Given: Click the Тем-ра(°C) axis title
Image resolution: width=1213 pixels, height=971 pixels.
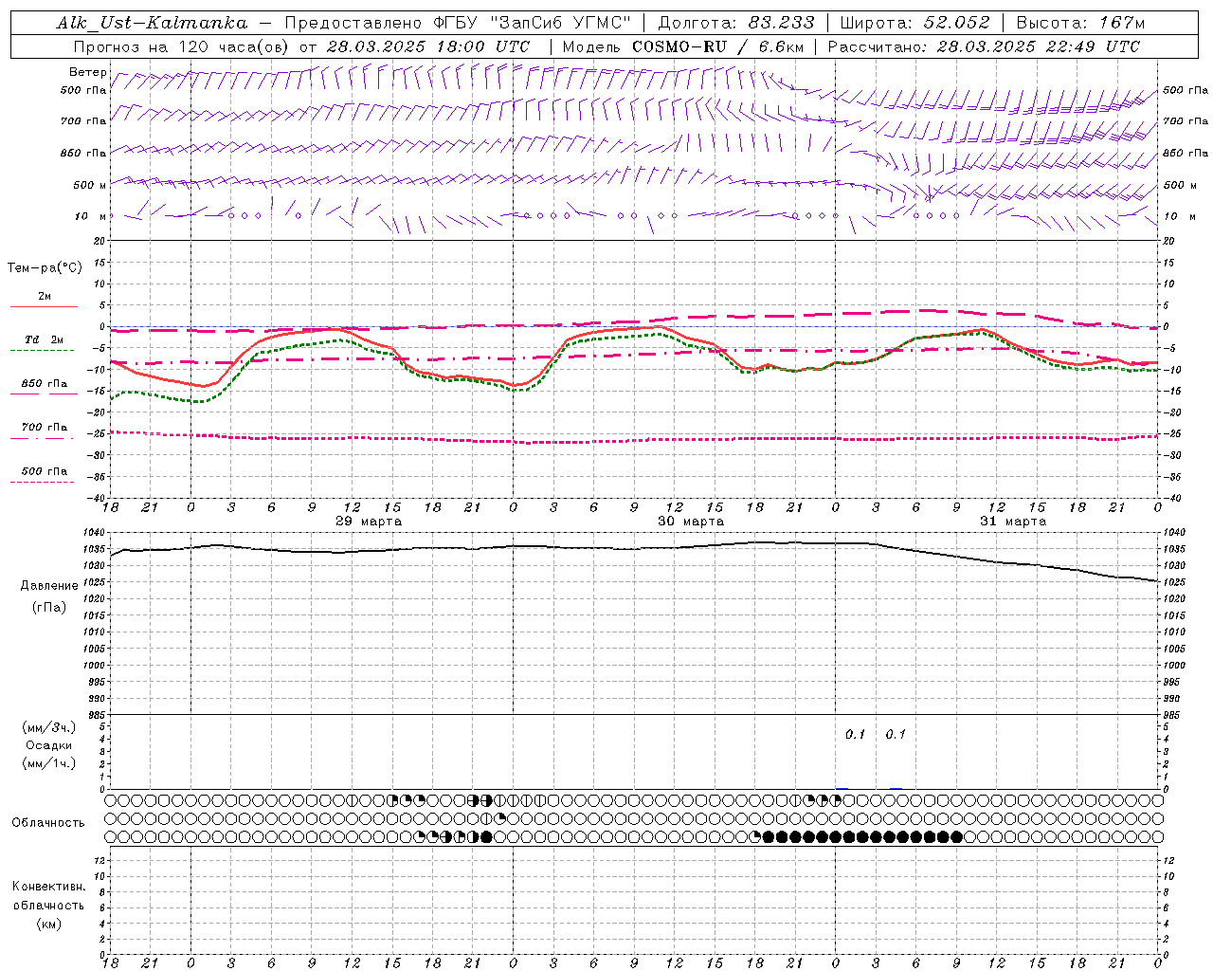Looking at the screenshot, I should [x=45, y=268].
